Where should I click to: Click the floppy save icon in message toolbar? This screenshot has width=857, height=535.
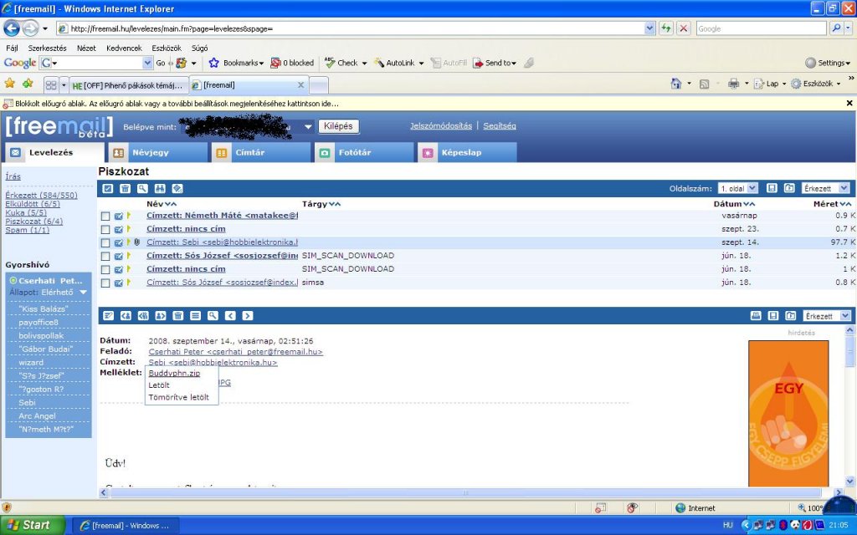[772, 315]
